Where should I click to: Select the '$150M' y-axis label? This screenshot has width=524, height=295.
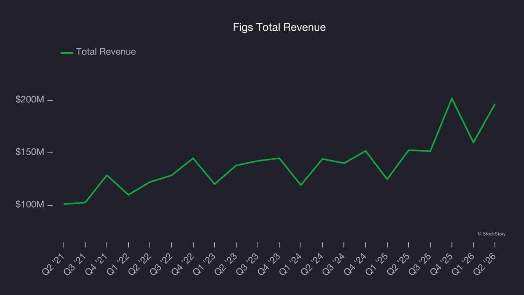coord(30,152)
